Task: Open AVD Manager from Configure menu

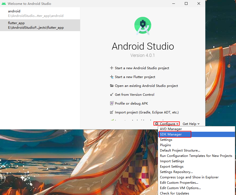Action: [196, 129]
